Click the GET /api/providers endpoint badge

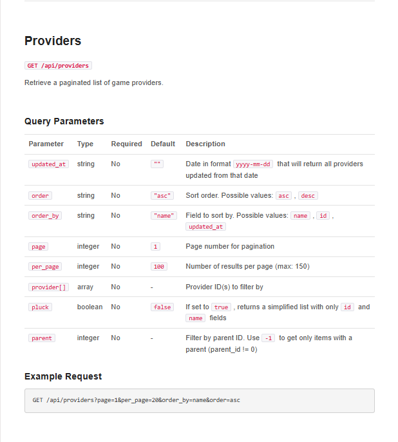coord(58,66)
